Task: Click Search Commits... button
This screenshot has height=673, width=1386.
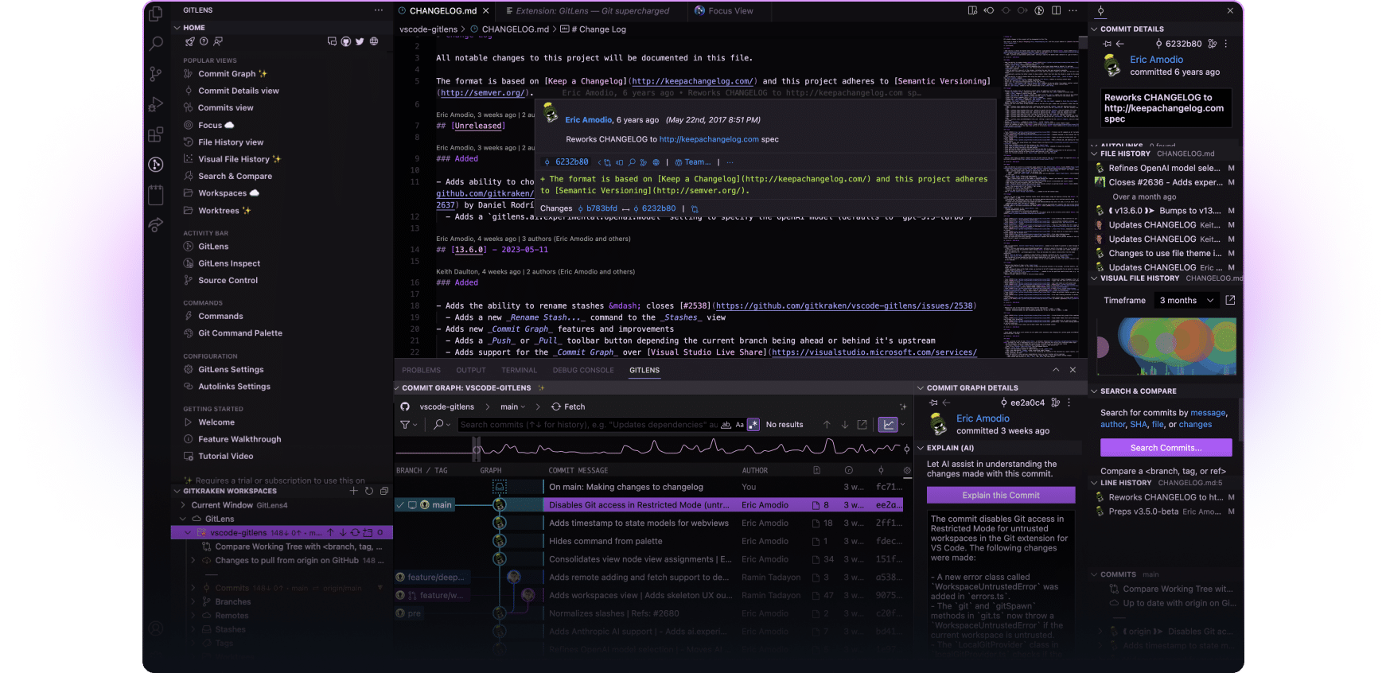Action: (1166, 448)
